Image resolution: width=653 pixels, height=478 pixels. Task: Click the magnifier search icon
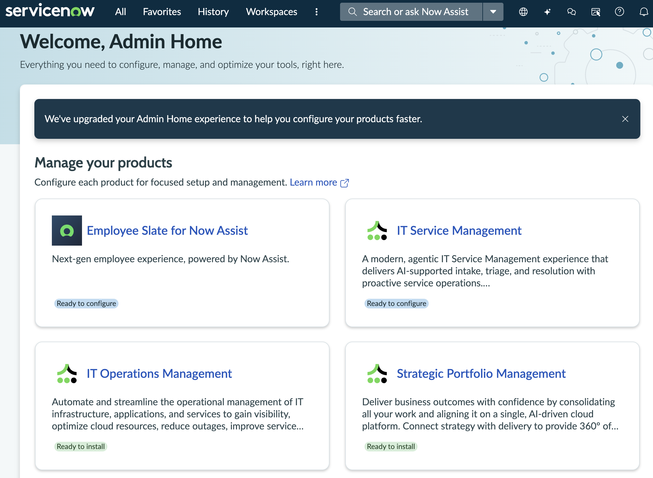tap(352, 12)
